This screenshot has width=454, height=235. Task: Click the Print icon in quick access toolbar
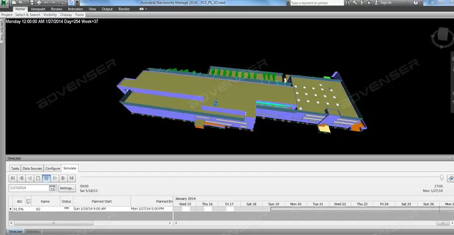click(39, 3)
